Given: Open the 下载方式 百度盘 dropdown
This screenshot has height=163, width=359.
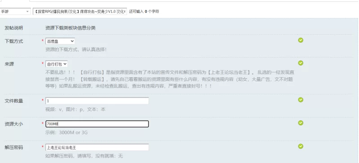Looking at the screenshot, I should click(60, 41).
